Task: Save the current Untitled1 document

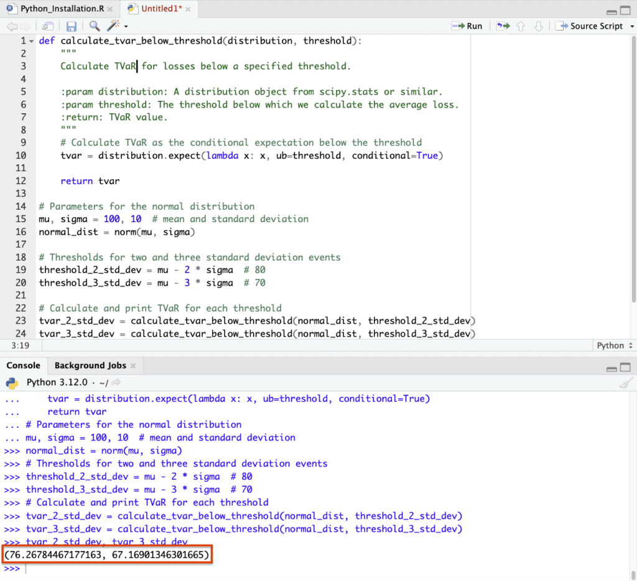Action: pos(71,26)
